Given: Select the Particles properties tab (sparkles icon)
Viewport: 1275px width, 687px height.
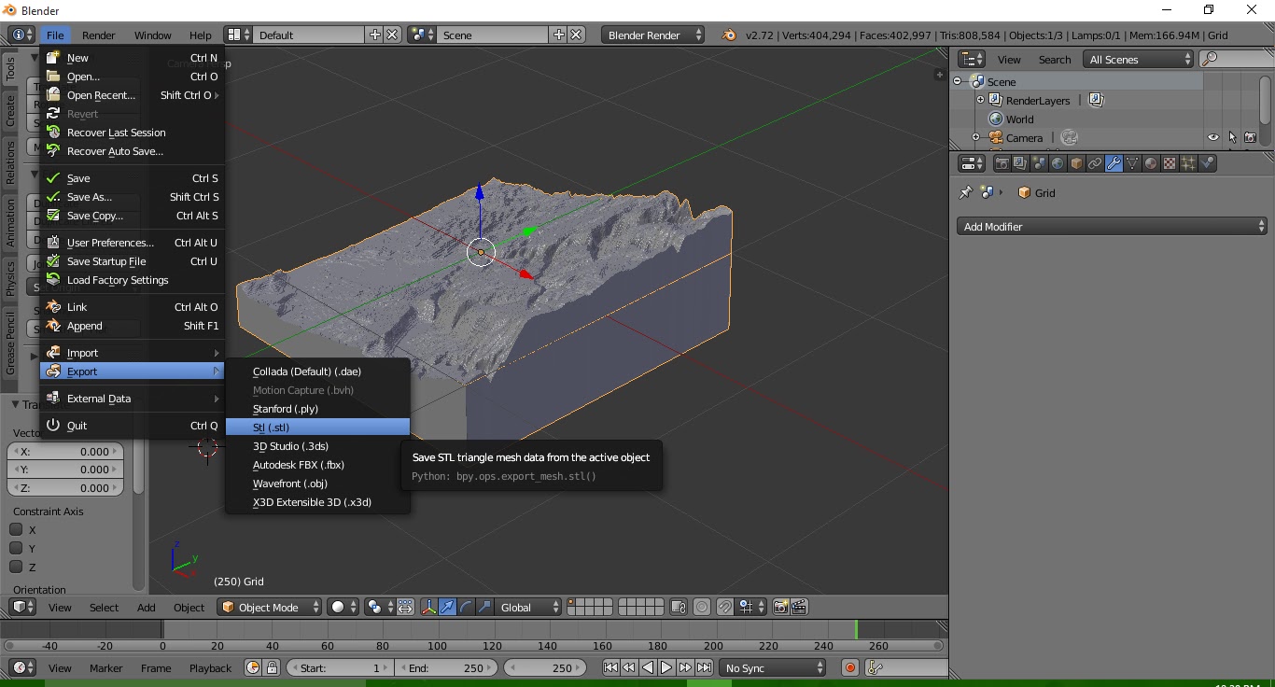Looking at the screenshot, I should pos(1186,162).
